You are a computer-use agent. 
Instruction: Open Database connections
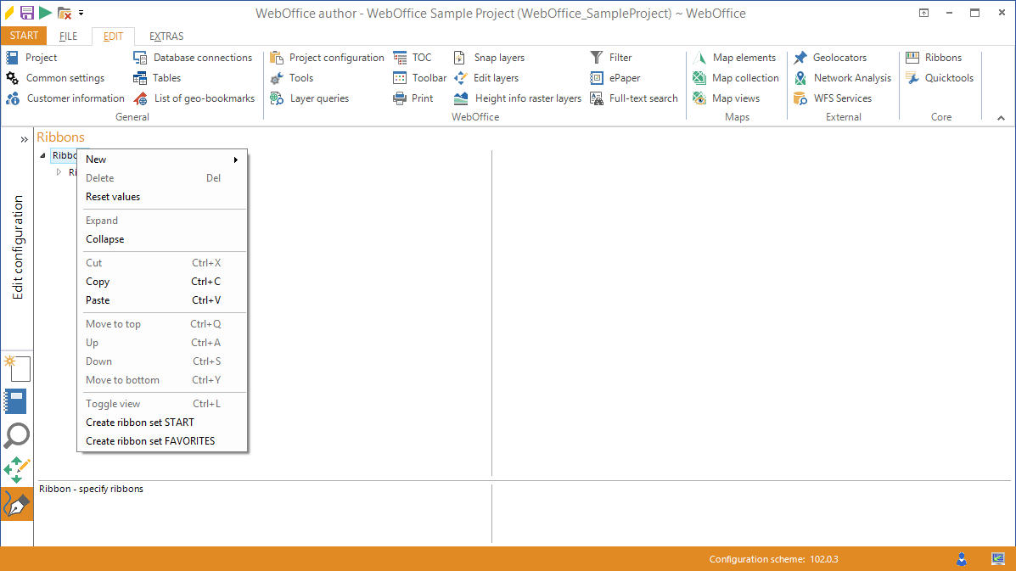pos(140,57)
